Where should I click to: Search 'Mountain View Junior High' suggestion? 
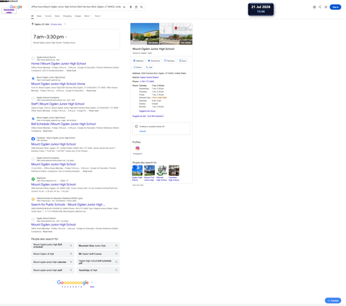coord(98,246)
